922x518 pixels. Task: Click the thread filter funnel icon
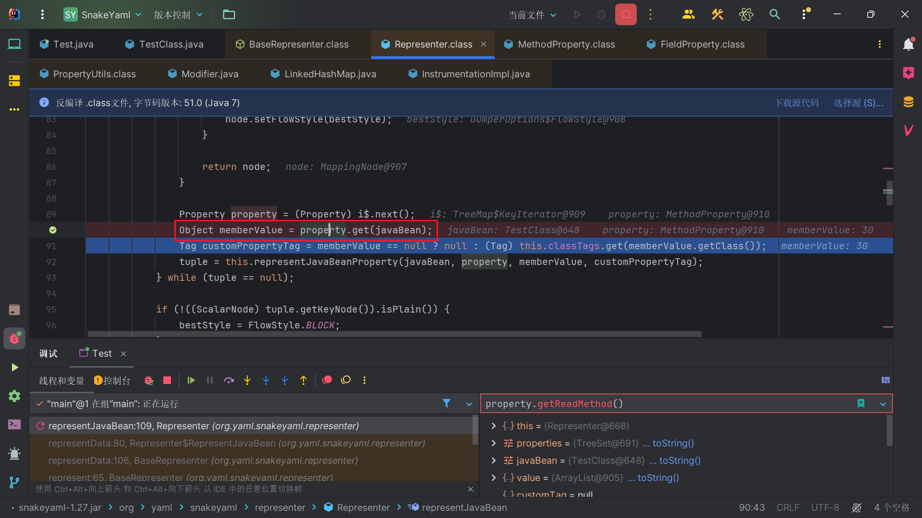pyautogui.click(x=447, y=403)
